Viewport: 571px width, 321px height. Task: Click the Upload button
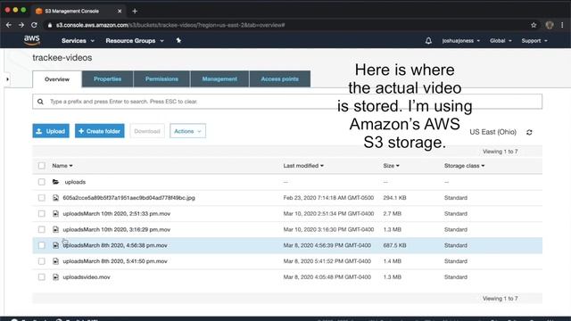(51, 131)
